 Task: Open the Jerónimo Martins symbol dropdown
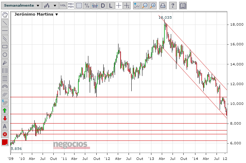pyautogui.click(x=36, y=14)
